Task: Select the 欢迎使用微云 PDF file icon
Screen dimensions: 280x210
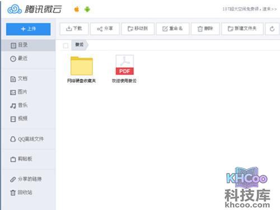Action: pyautogui.click(x=125, y=65)
